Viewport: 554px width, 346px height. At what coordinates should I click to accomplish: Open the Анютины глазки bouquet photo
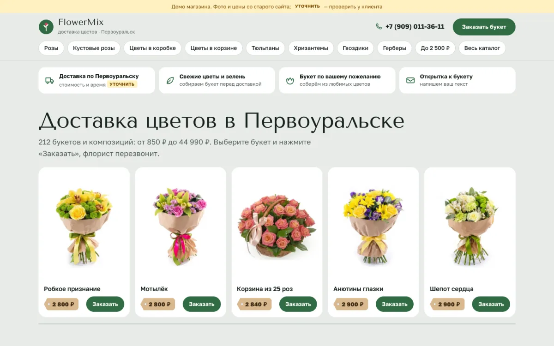pos(373,226)
